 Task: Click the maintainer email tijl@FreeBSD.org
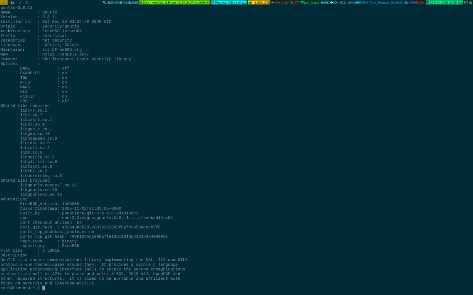tap(61, 49)
